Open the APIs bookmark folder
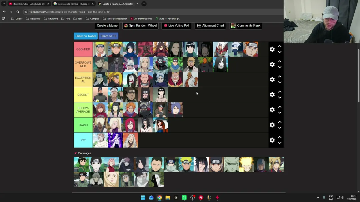The height and width of the screenshot is (202, 360). tap(66, 19)
